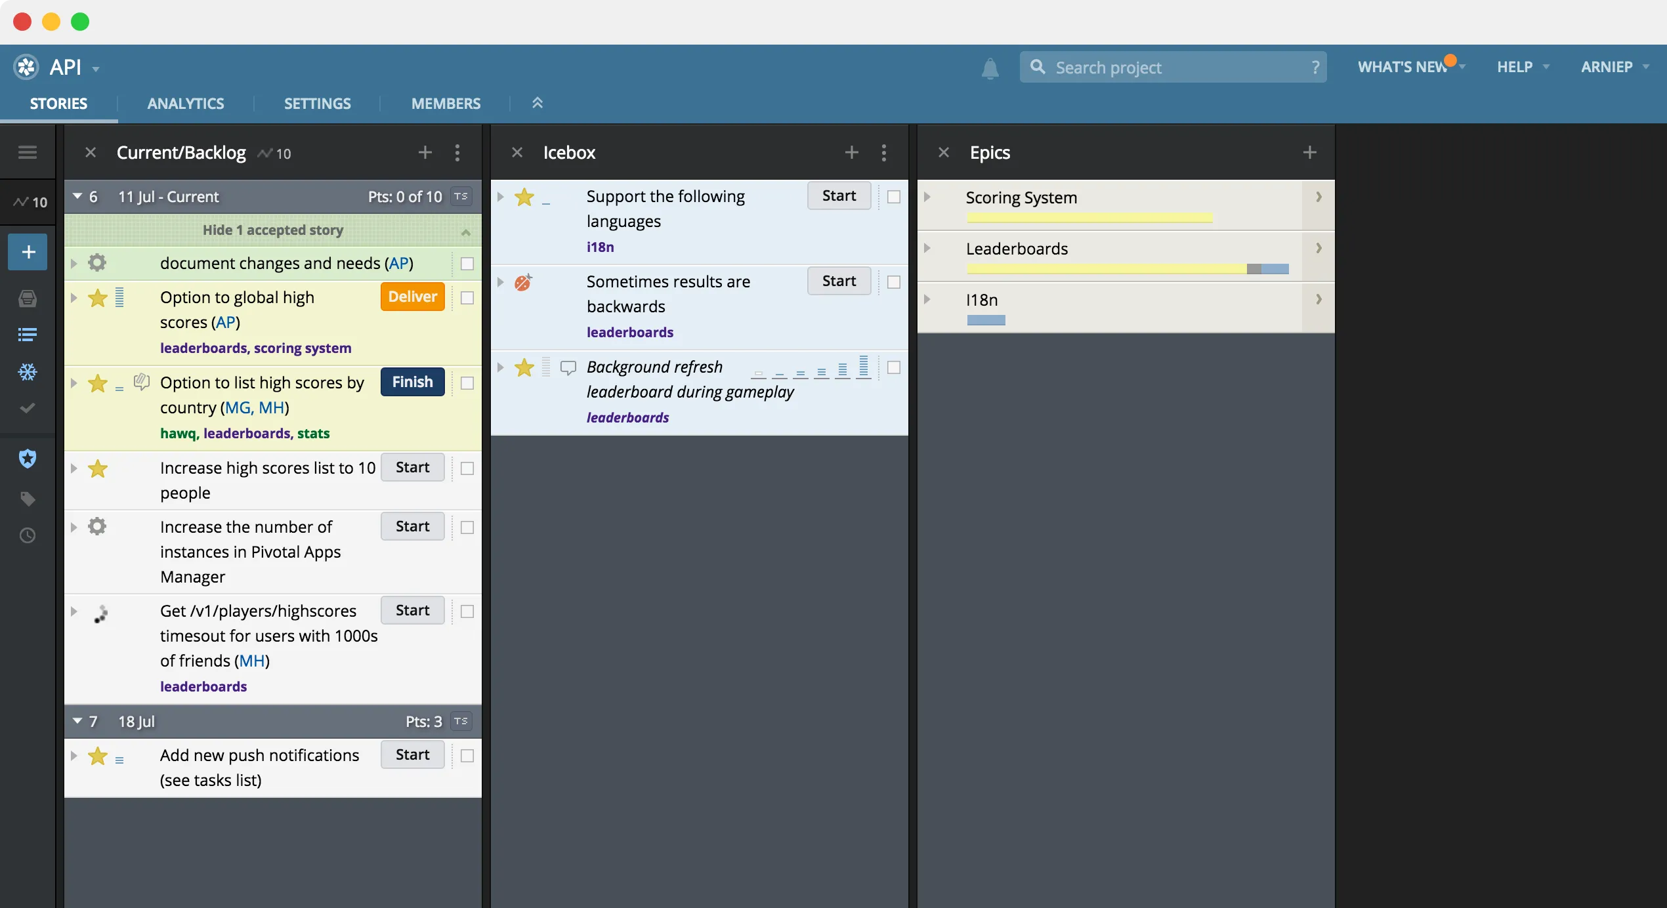Open the MEMBERS tab

446,103
